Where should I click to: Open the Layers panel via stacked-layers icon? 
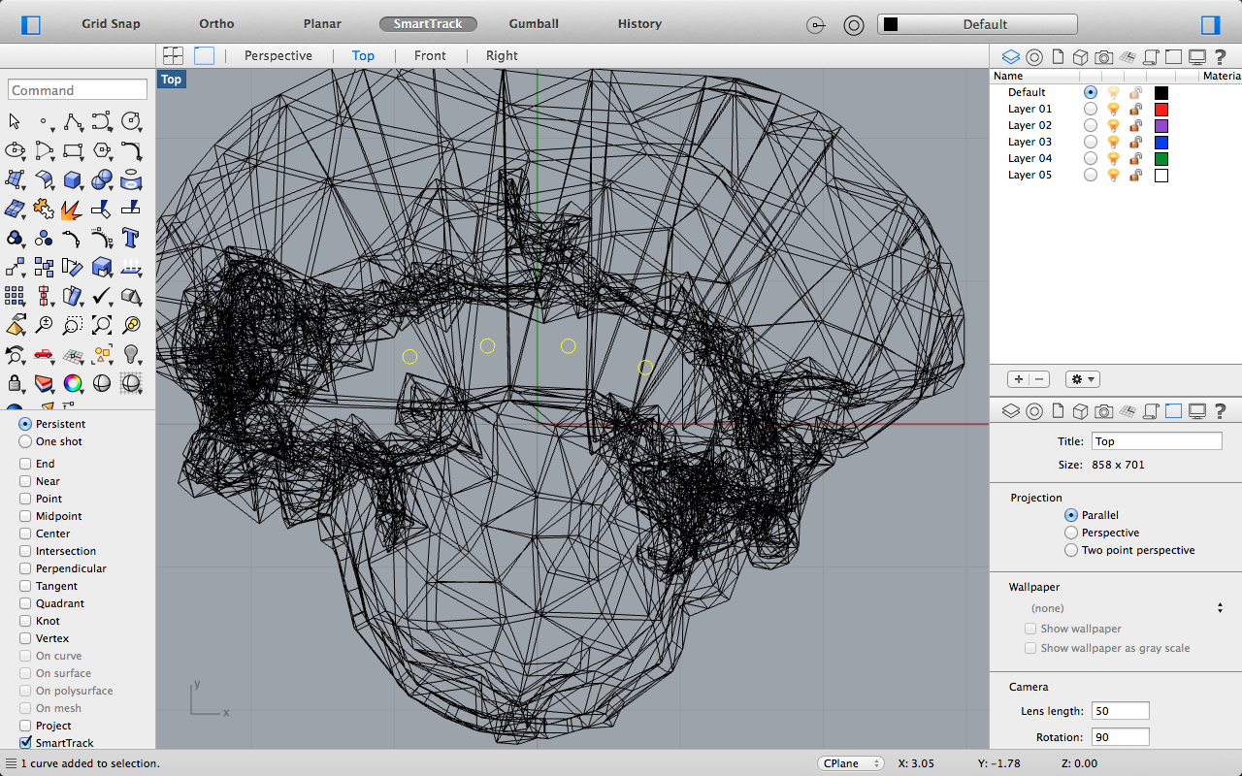click(1011, 57)
